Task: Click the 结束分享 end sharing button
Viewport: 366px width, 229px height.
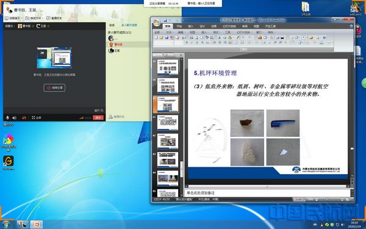Action: pos(54,88)
